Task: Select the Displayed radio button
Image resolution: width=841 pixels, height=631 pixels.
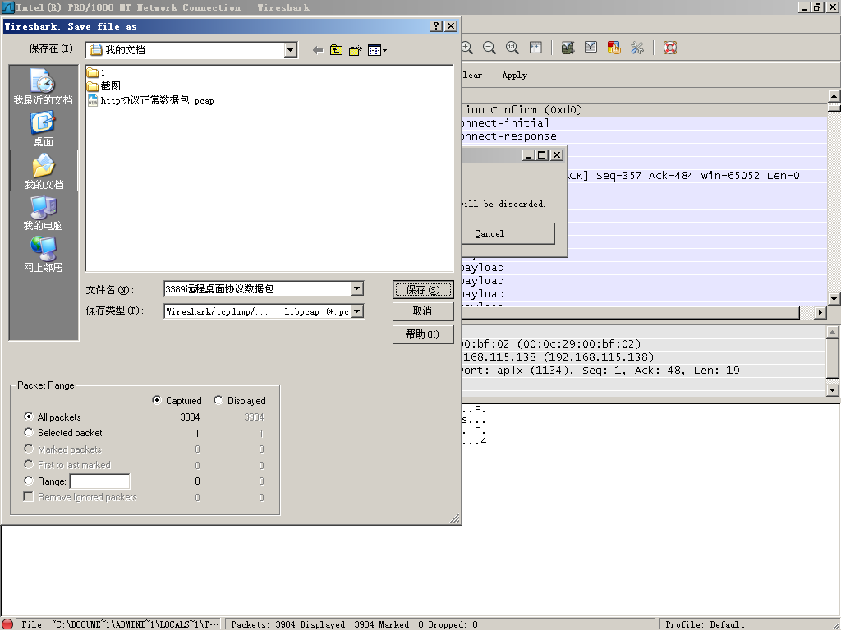Action: click(218, 400)
